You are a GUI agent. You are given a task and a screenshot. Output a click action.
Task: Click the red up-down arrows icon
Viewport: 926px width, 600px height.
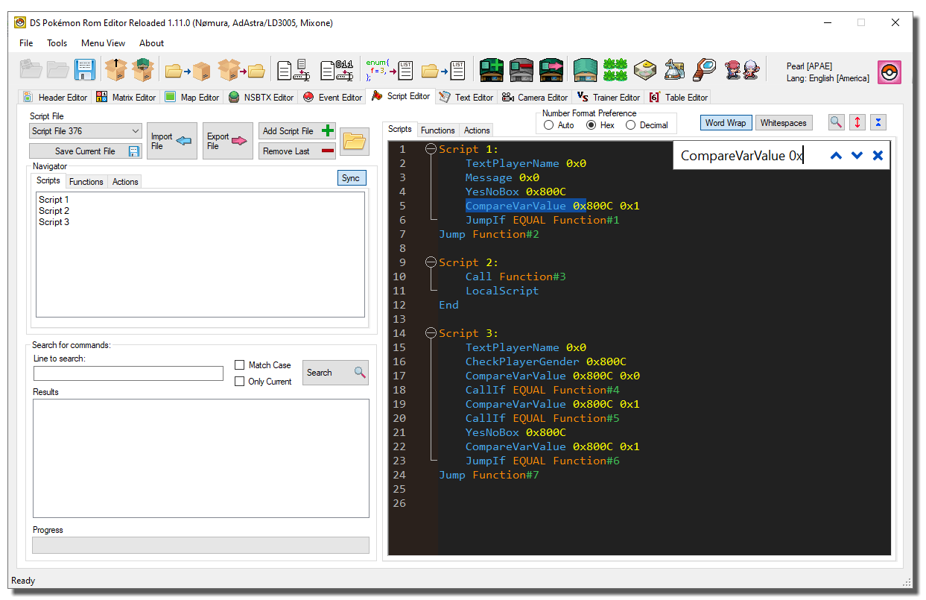click(857, 122)
